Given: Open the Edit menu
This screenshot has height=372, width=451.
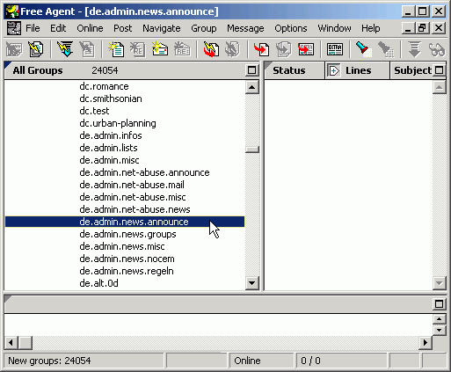Looking at the screenshot, I should [x=58, y=28].
